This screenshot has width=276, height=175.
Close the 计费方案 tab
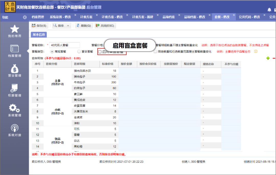click(x=97, y=15)
